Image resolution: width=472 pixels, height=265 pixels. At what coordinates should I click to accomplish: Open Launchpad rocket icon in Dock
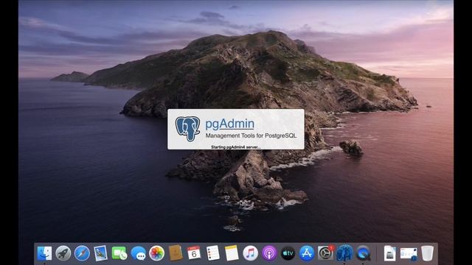(x=63, y=253)
